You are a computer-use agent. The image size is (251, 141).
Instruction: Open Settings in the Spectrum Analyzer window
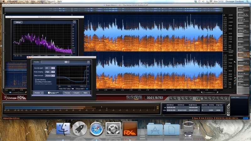click(18, 22)
